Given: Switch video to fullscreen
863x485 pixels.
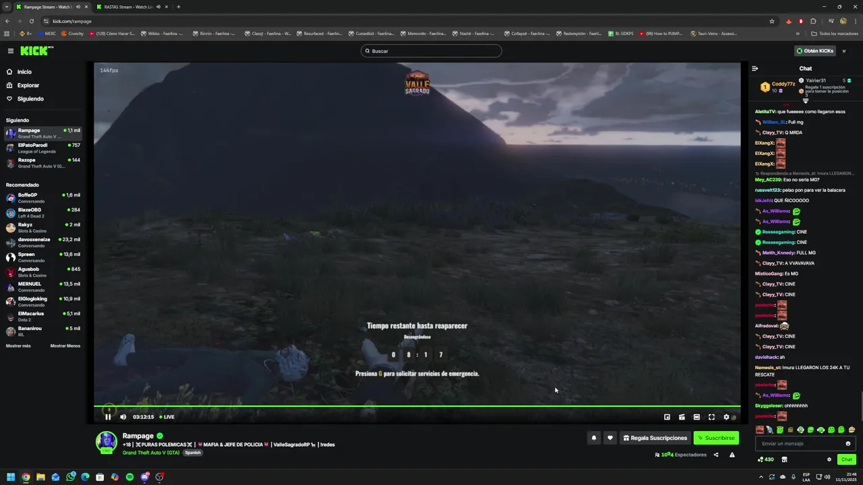Looking at the screenshot, I should pos(711,417).
